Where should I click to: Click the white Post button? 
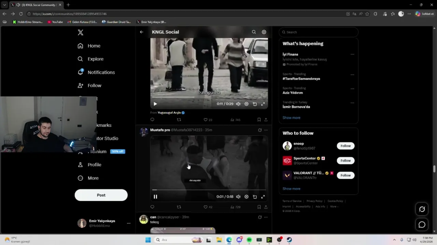tap(101, 195)
